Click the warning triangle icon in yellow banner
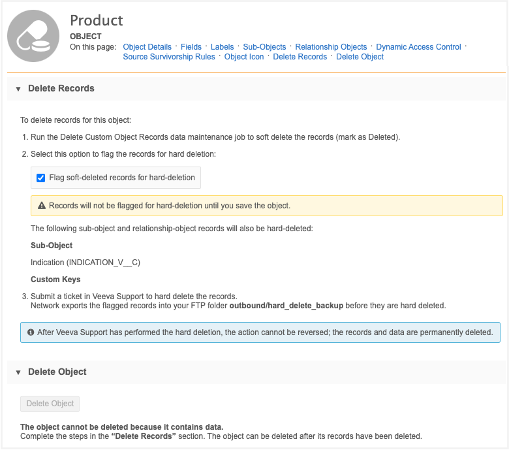The width and height of the screenshot is (509, 450). [x=41, y=206]
